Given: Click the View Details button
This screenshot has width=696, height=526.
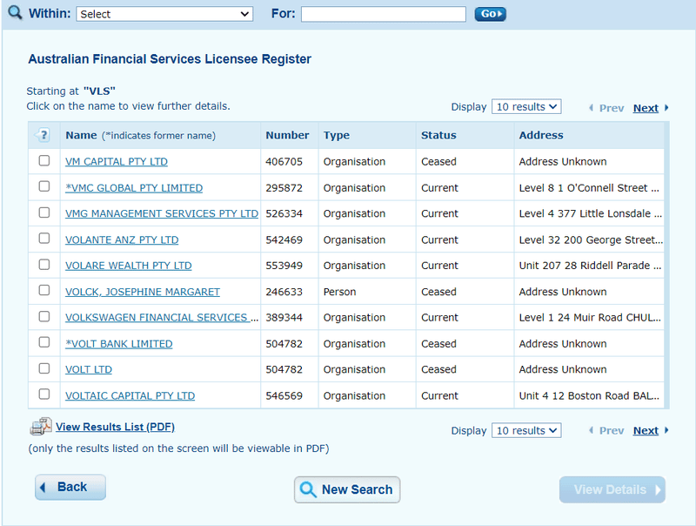Looking at the screenshot, I should coord(612,489).
